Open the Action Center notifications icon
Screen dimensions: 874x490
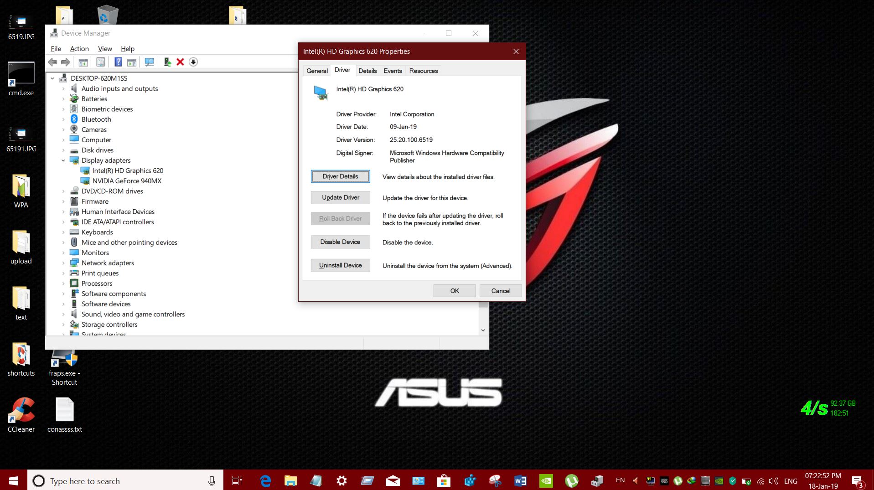pos(858,481)
